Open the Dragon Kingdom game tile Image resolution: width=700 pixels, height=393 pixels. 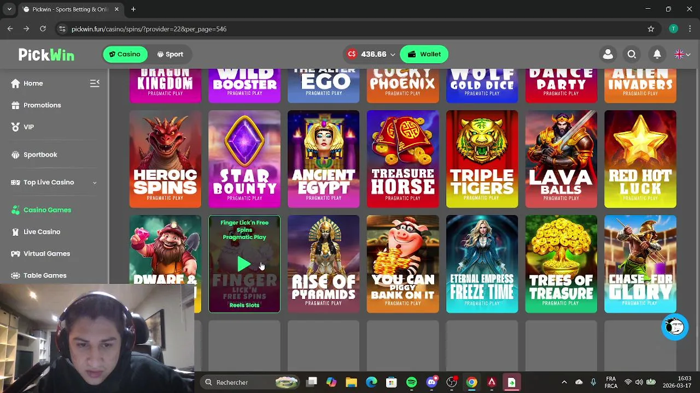point(165,86)
